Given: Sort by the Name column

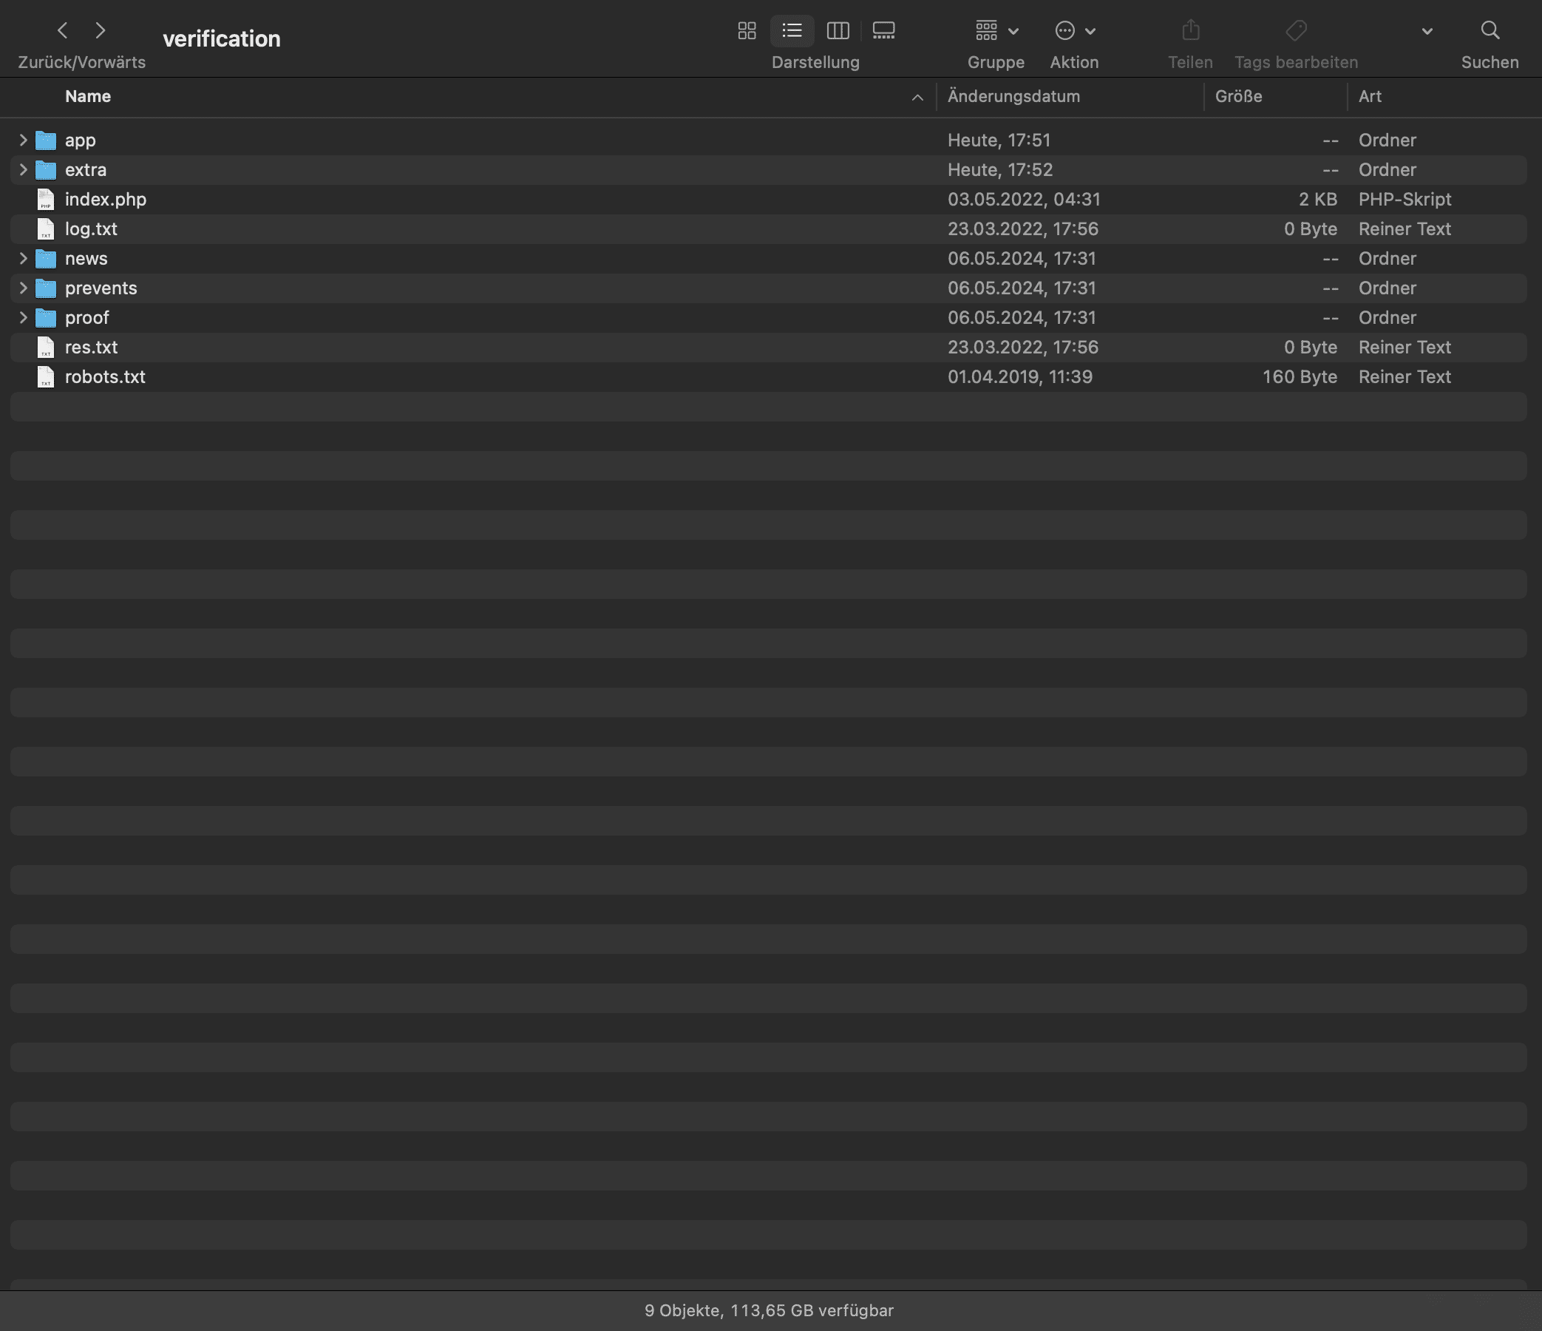Looking at the screenshot, I should click(88, 97).
